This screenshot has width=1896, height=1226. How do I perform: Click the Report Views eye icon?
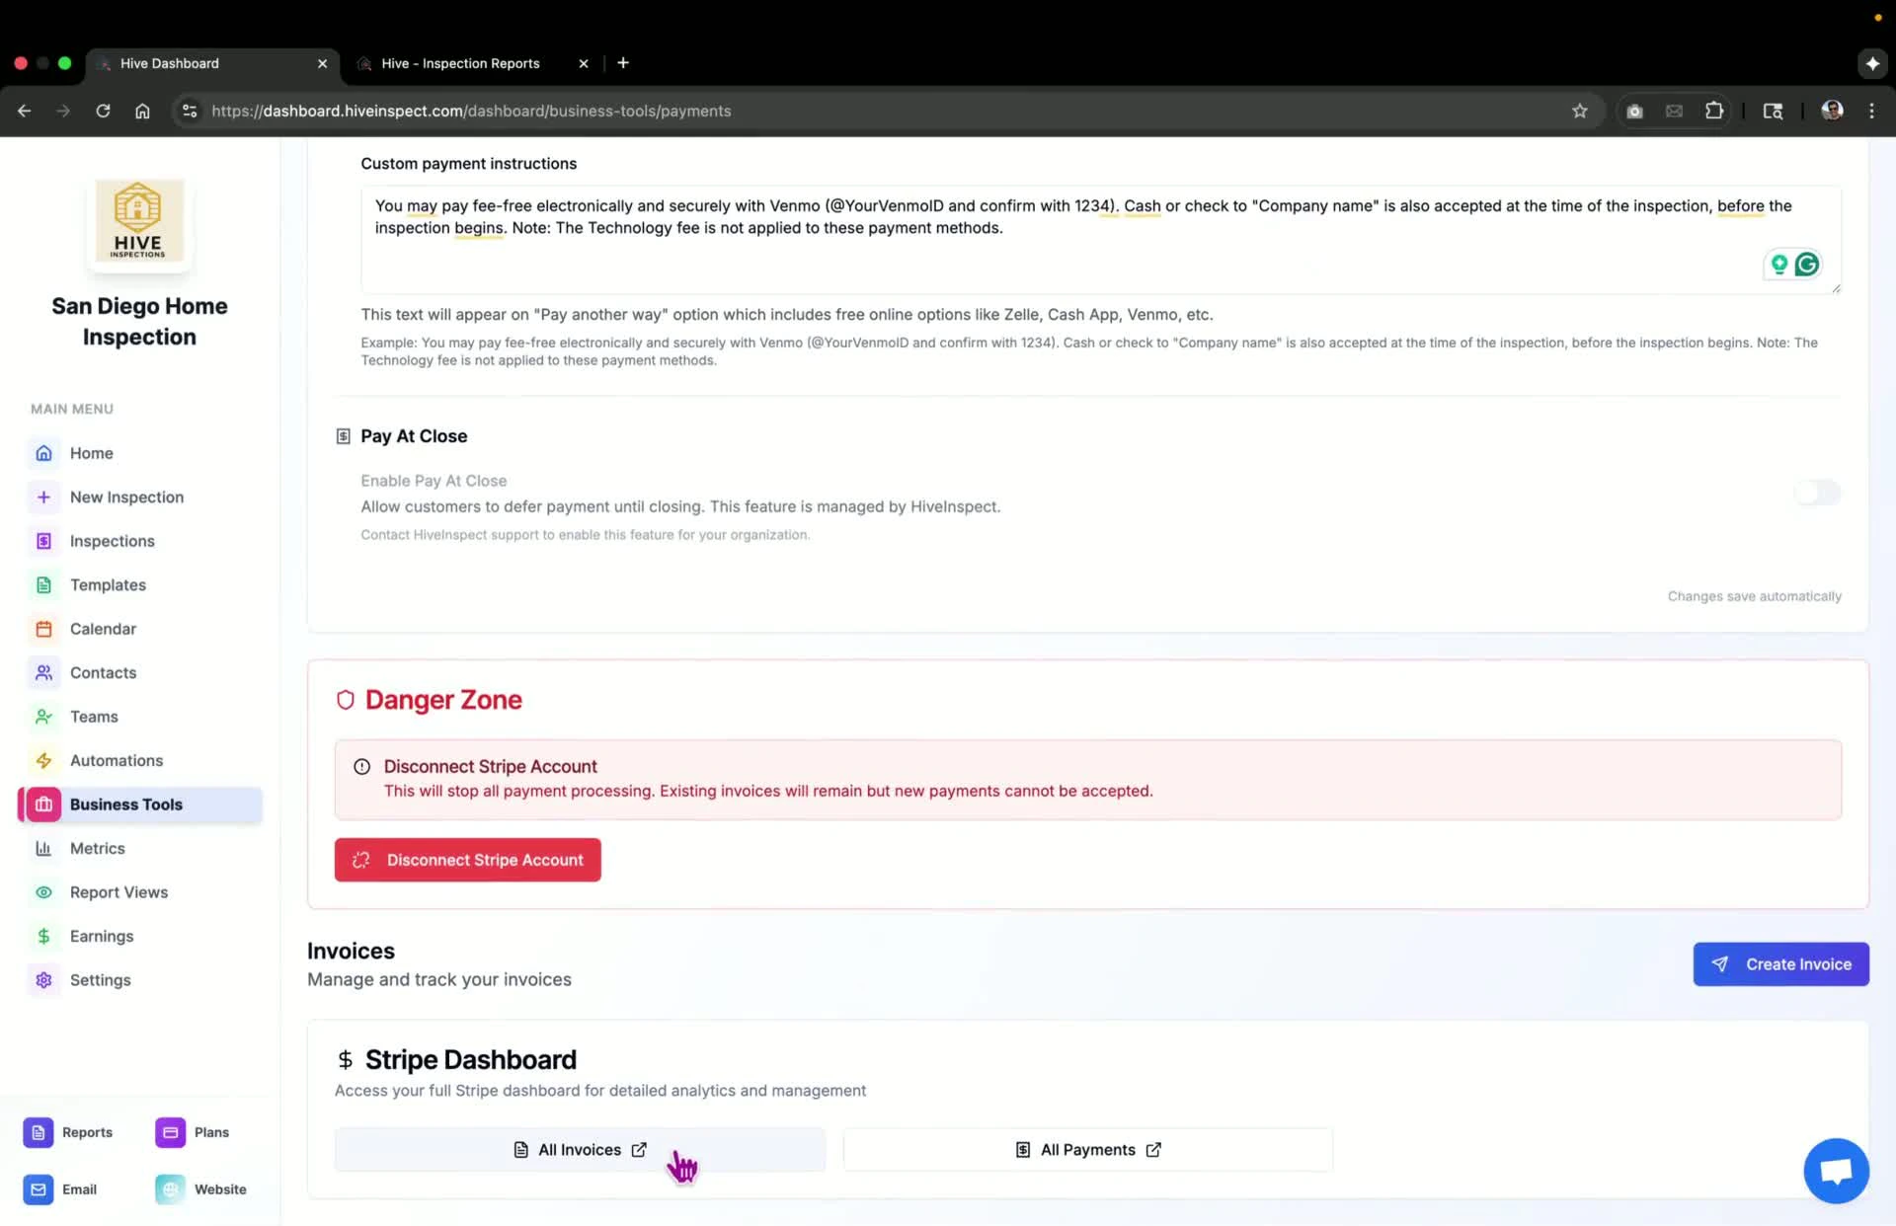(43, 892)
